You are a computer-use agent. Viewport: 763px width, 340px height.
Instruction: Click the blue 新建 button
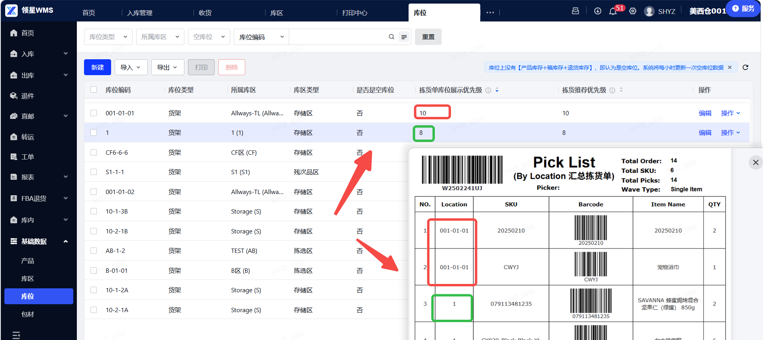click(98, 67)
